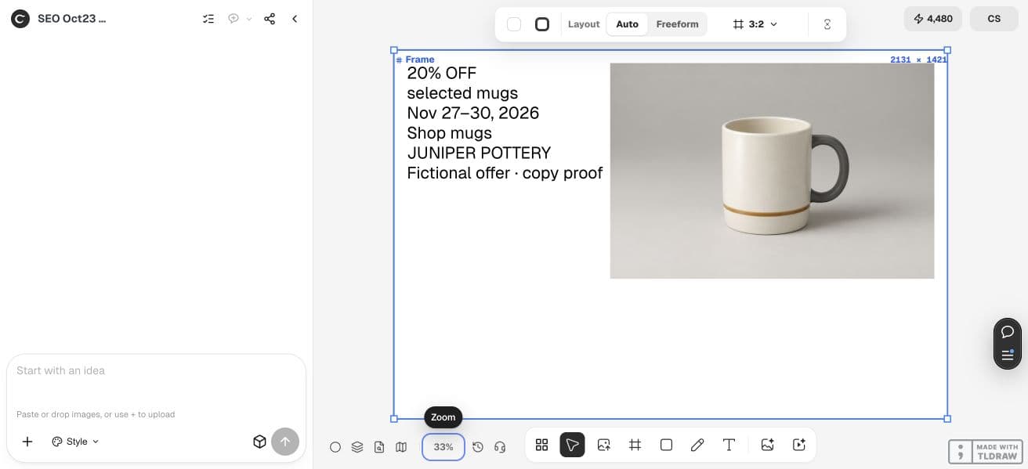
Task: Click the page search icon in the bottom bar
Action: [x=379, y=447]
